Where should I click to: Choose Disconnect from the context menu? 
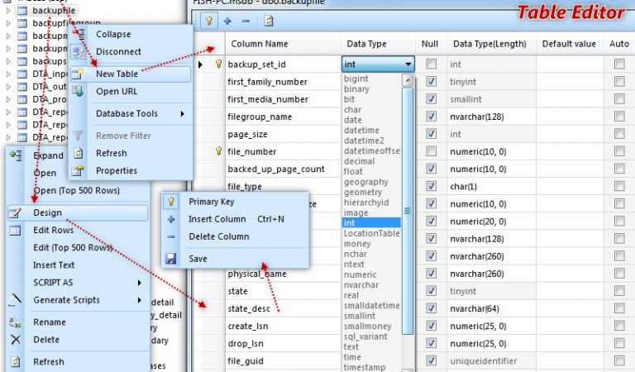click(x=118, y=51)
